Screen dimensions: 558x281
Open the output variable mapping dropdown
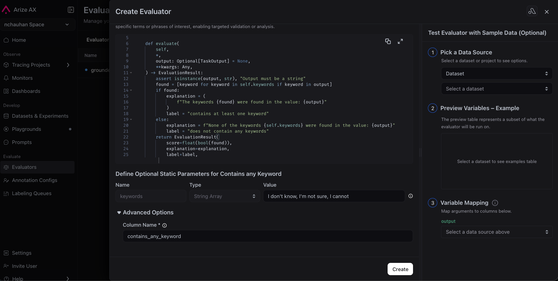pyautogui.click(x=496, y=232)
